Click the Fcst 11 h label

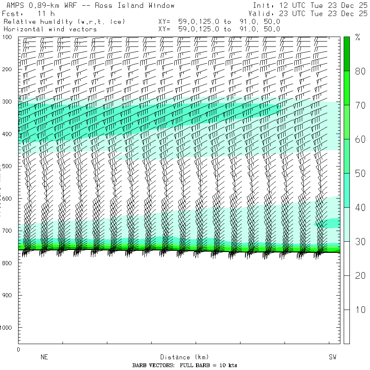[29, 14]
